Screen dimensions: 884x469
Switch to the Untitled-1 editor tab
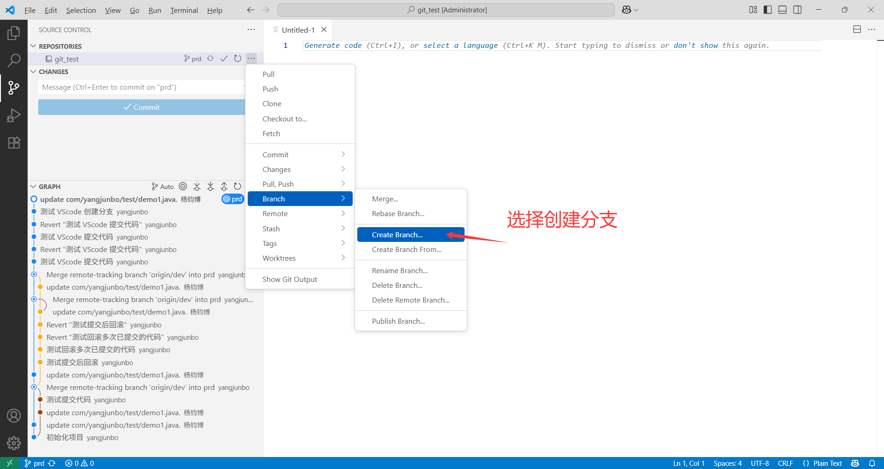point(297,29)
